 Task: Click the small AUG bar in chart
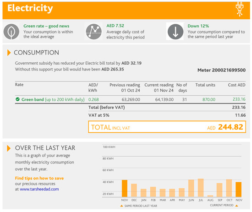click(210, 196)
